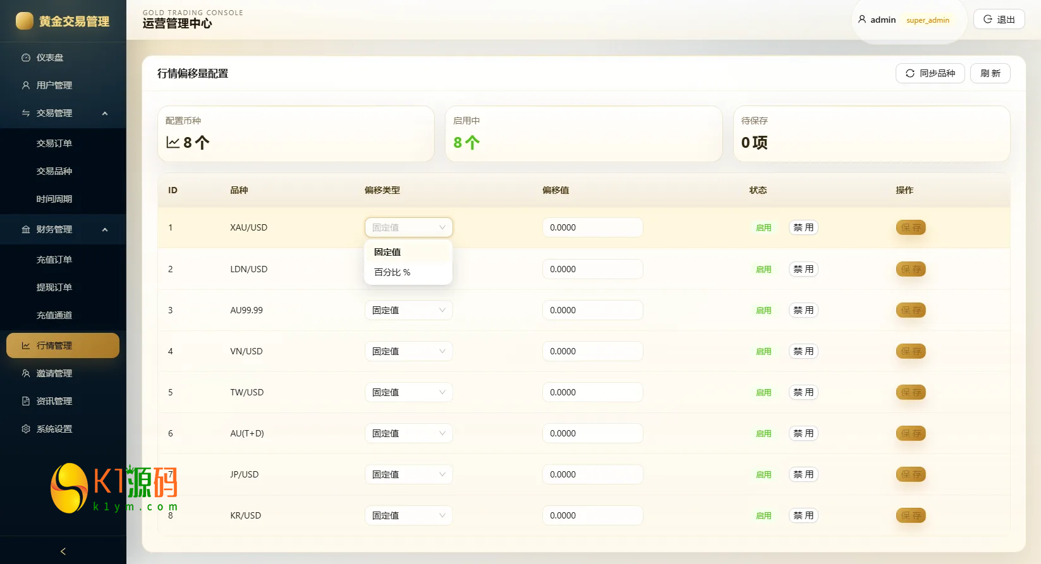Open offset type dropdown for JP/USD
The height and width of the screenshot is (564, 1041).
(409, 474)
